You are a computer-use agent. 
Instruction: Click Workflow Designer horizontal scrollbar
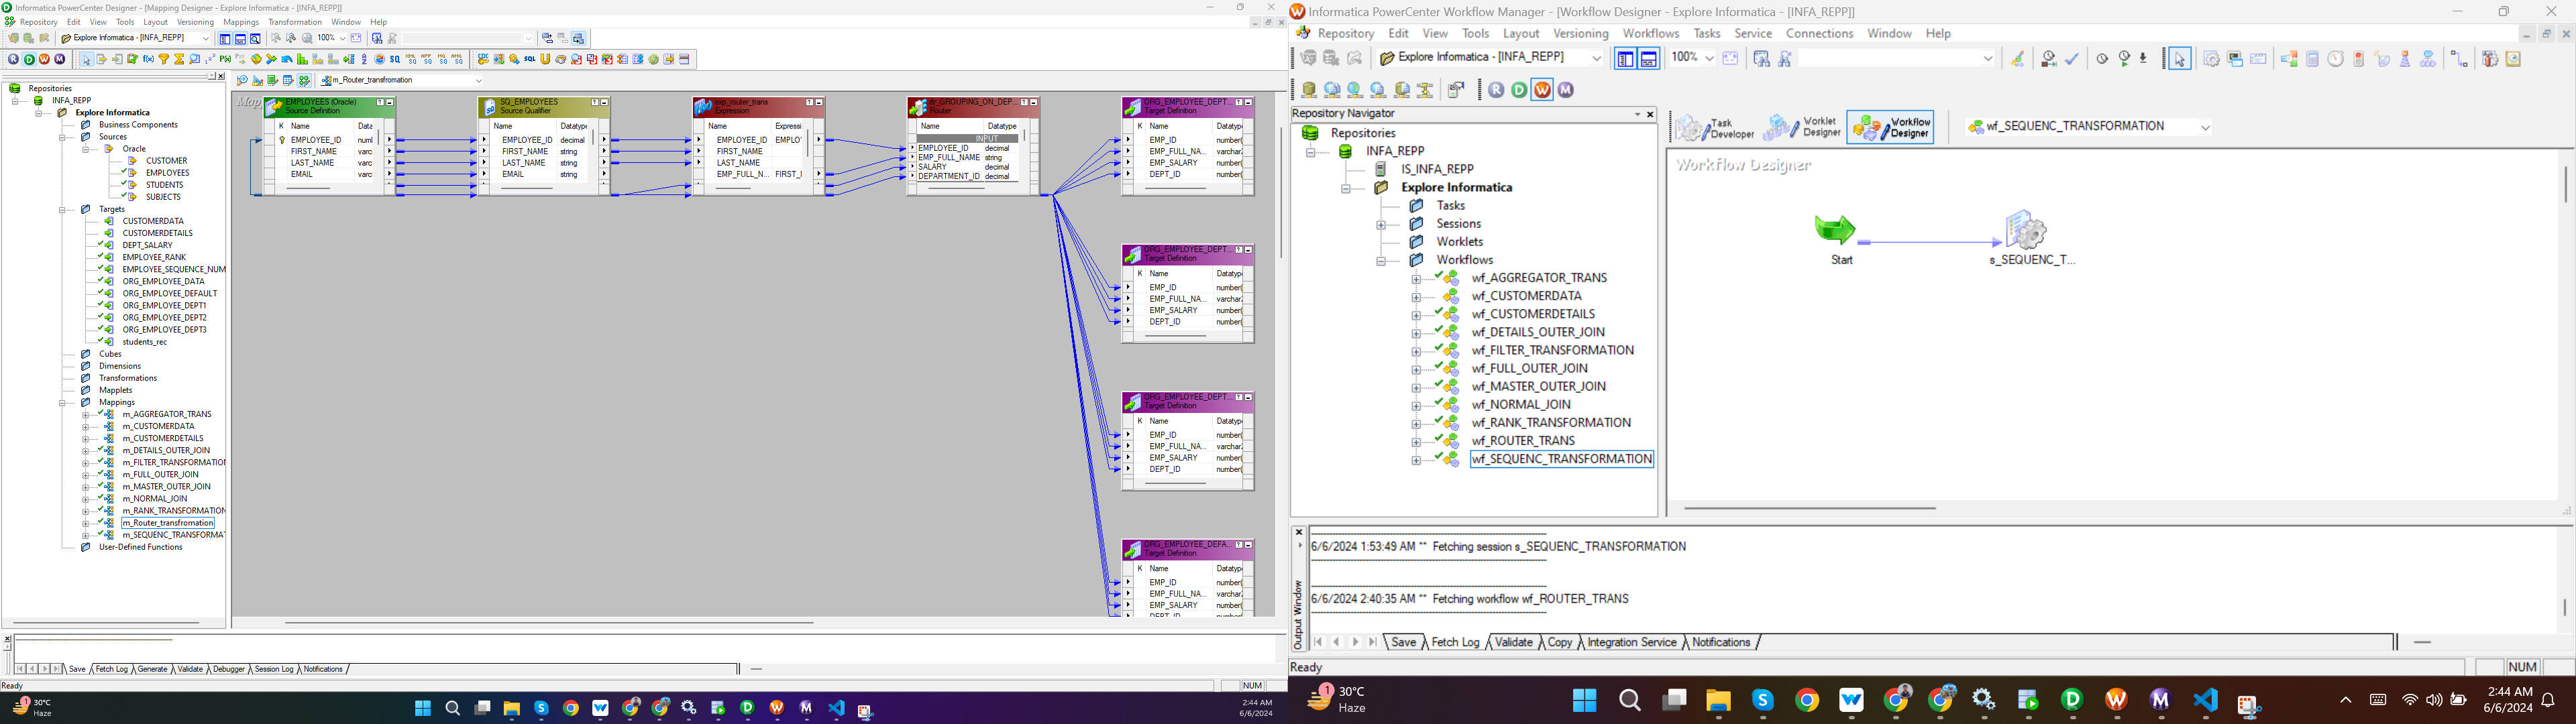click(1810, 508)
